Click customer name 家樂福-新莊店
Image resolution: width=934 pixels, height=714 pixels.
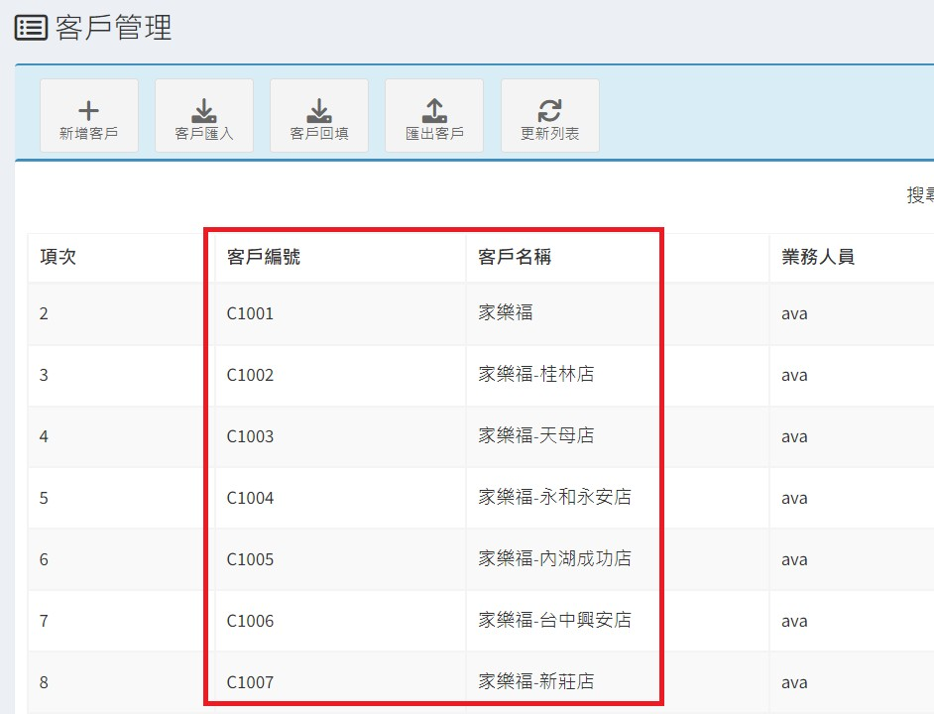[536, 682]
